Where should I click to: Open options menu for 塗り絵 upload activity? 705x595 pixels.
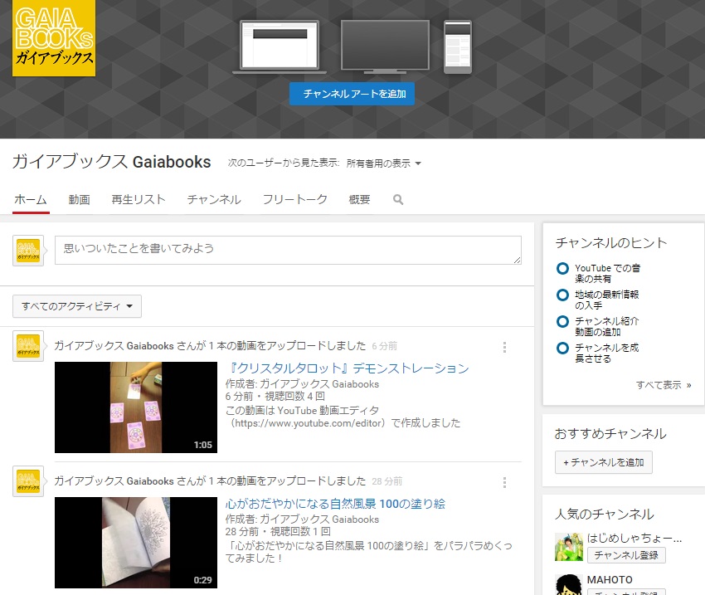coord(504,483)
